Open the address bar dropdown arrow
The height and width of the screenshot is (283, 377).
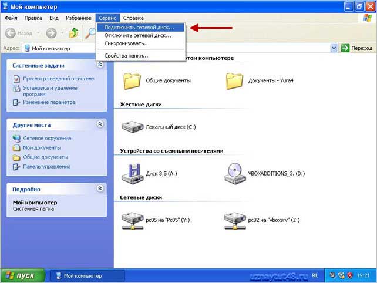[x=334, y=48]
